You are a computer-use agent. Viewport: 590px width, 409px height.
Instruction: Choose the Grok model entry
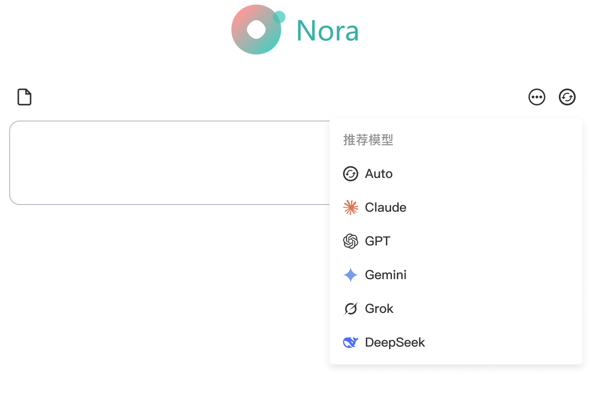(x=456, y=309)
